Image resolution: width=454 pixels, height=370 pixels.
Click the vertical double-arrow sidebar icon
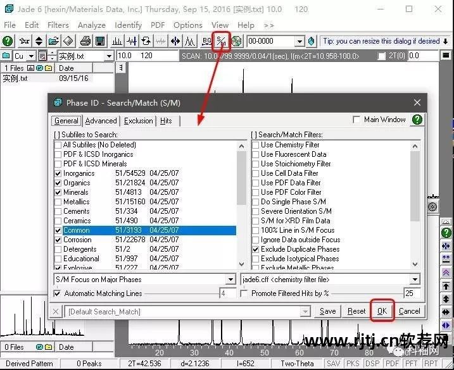coord(446,299)
